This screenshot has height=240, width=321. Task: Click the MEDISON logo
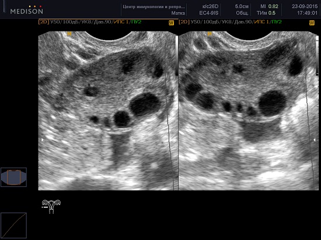coord(27,10)
